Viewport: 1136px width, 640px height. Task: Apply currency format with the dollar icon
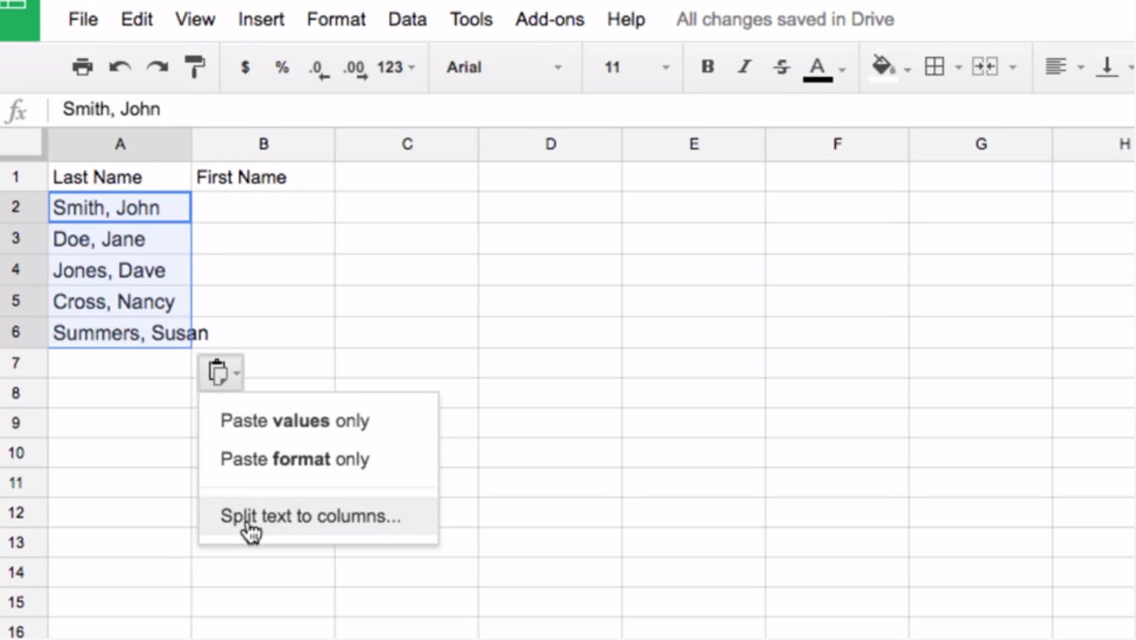[244, 67]
